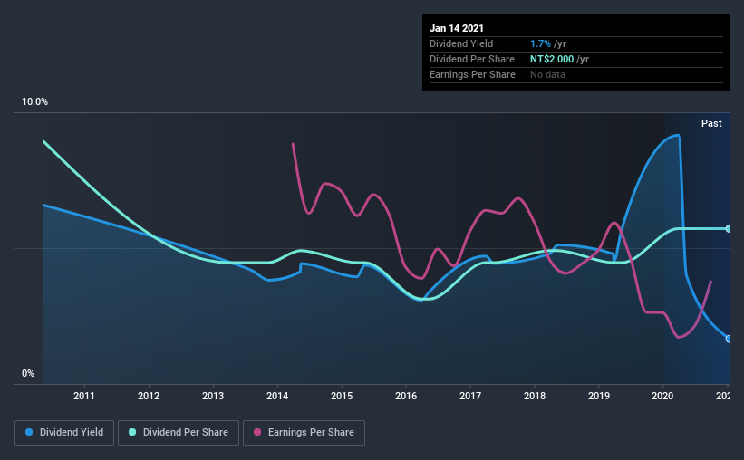Click the 2016 x-axis label
744x460 pixels.
coord(406,396)
